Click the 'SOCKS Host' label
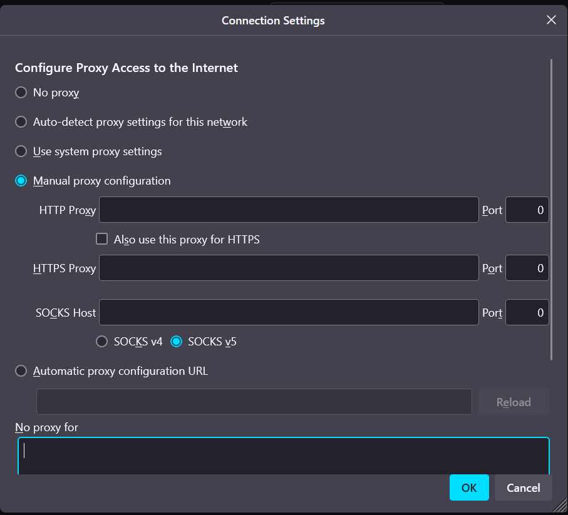 pyautogui.click(x=66, y=312)
